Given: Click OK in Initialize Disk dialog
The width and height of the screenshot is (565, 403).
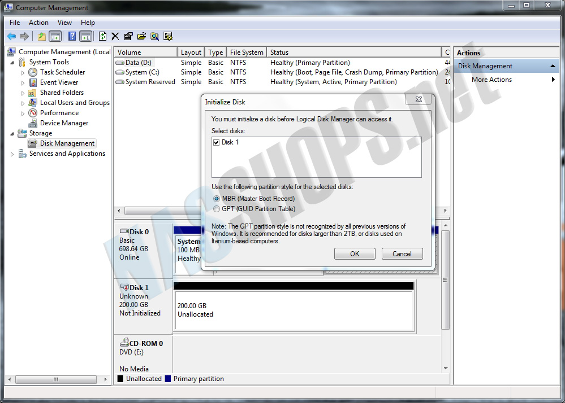Looking at the screenshot, I should pos(355,254).
